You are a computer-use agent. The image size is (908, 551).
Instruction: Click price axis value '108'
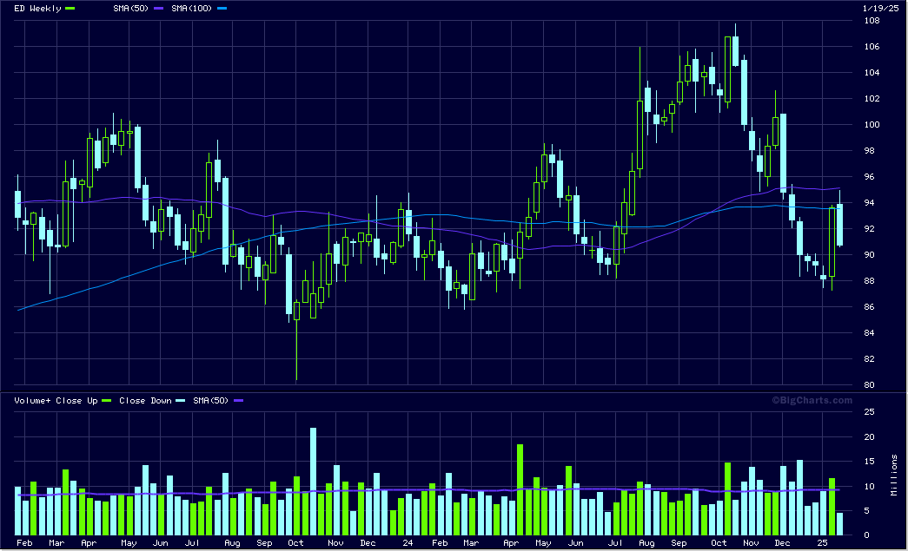[872, 21]
